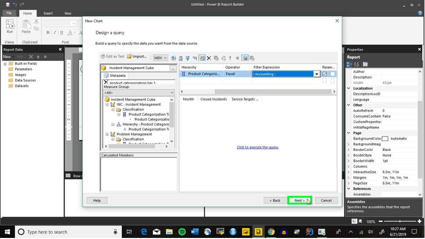The height and width of the screenshot is (239, 425).
Task: Click the Incident Management Cube icon
Action: click(x=104, y=68)
